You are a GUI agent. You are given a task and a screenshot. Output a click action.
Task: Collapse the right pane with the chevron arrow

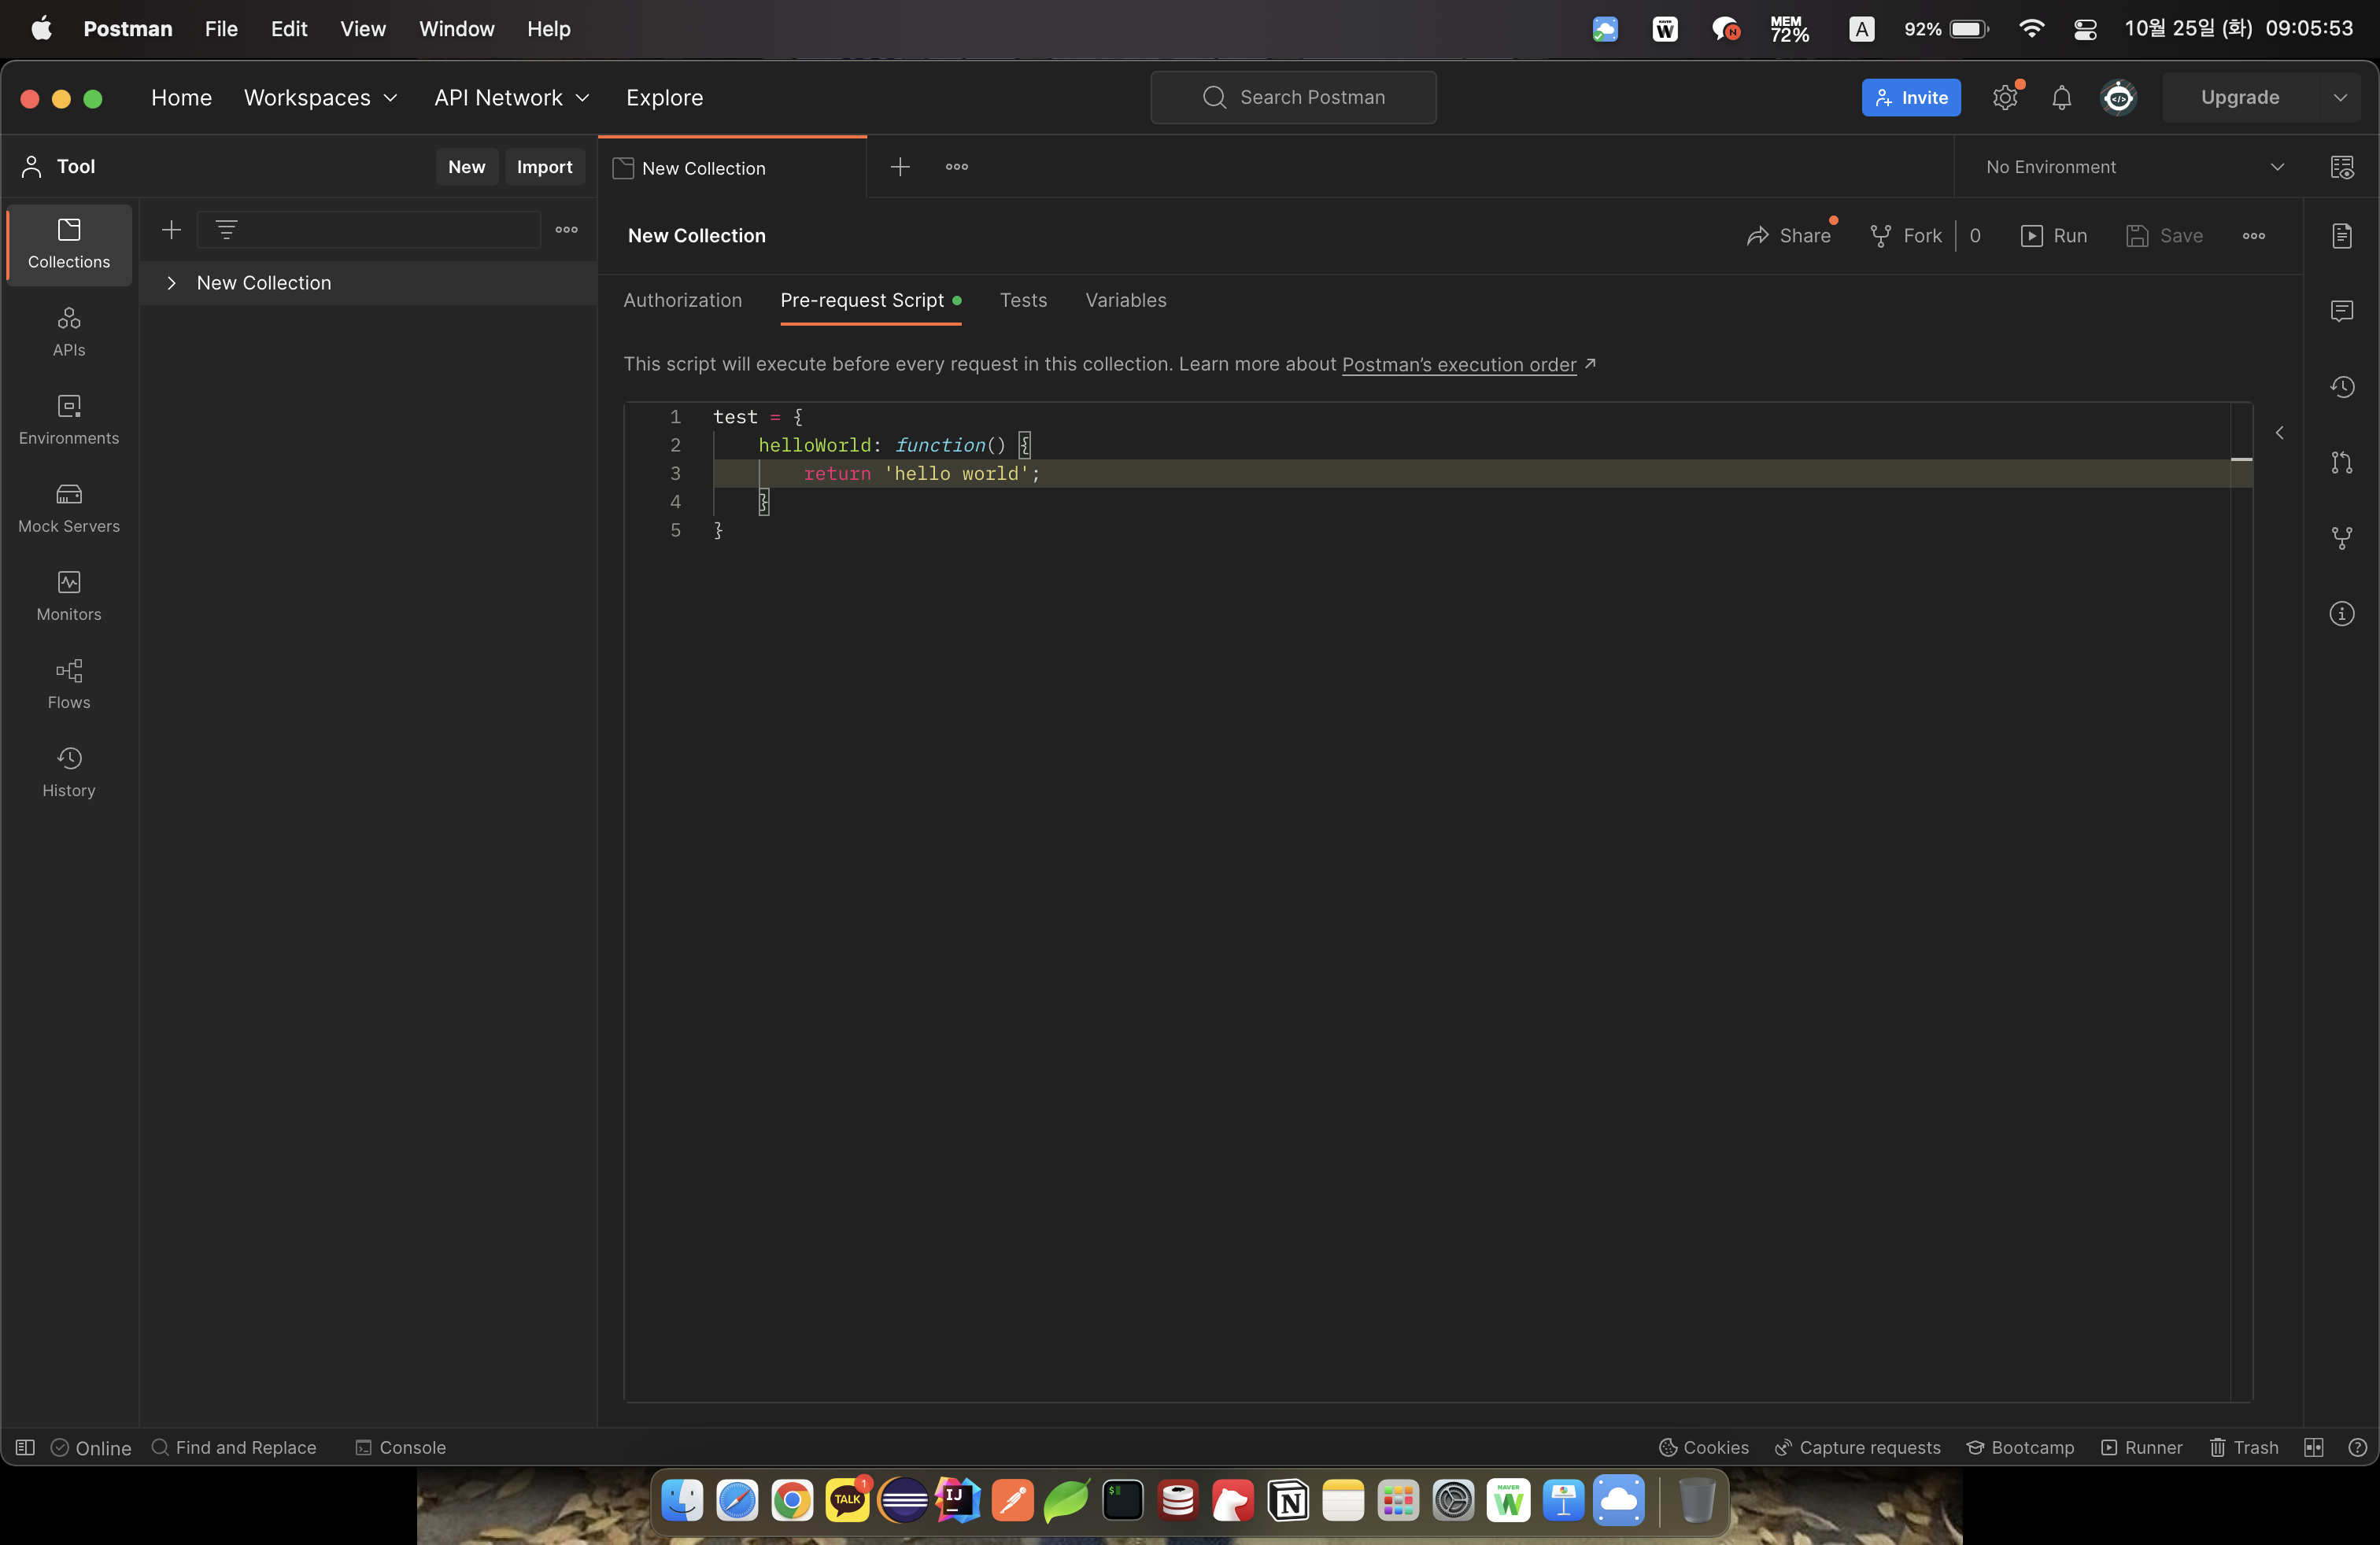coord(2279,433)
